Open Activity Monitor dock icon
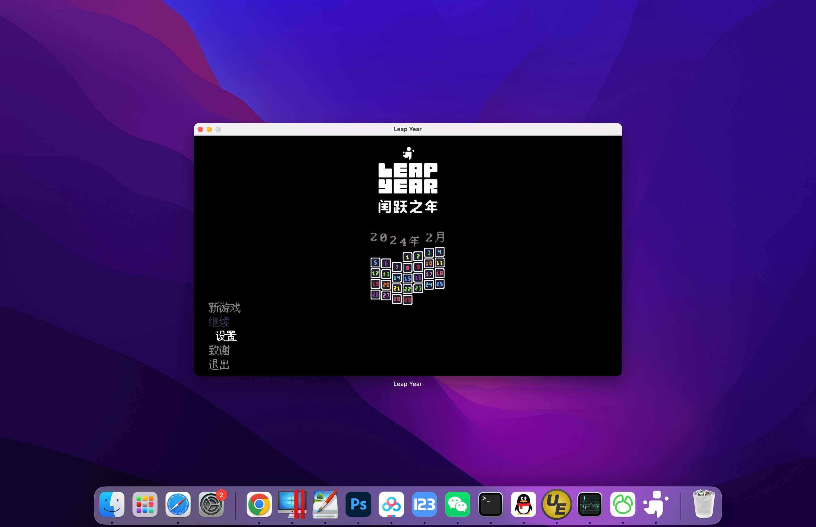The height and width of the screenshot is (527, 816). pos(590,504)
